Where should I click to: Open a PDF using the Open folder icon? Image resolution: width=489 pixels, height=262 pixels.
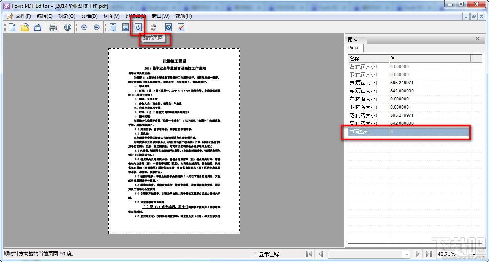pos(25,27)
